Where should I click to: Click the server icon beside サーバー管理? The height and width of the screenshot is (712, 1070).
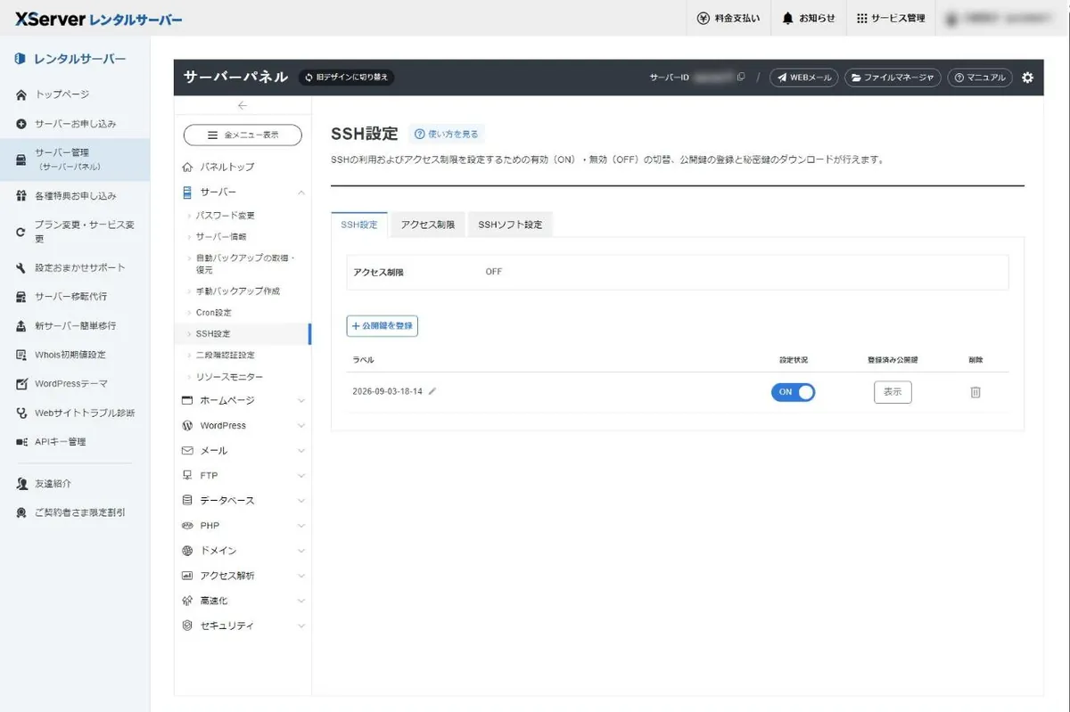(x=21, y=160)
